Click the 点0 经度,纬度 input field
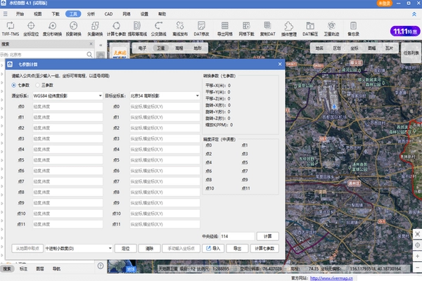The width and height of the screenshot is (422, 281). (69, 107)
